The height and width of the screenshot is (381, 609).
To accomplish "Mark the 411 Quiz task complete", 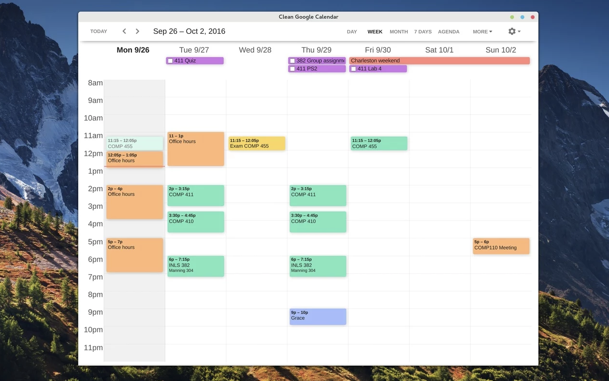I will (x=170, y=60).
